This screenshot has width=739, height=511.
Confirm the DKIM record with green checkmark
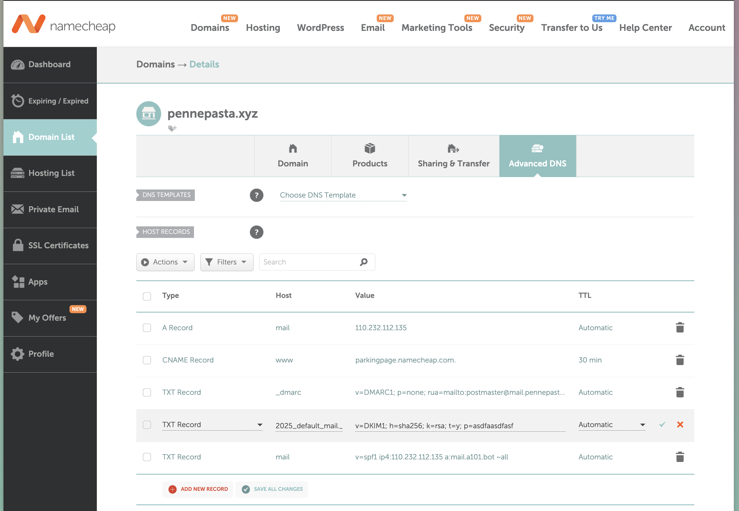(x=663, y=424)
